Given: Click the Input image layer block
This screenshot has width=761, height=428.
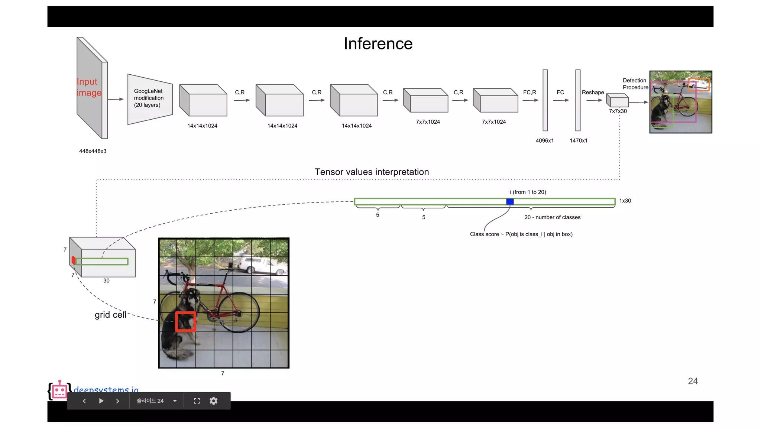Looking at the screenshot, I should point(91,88).
